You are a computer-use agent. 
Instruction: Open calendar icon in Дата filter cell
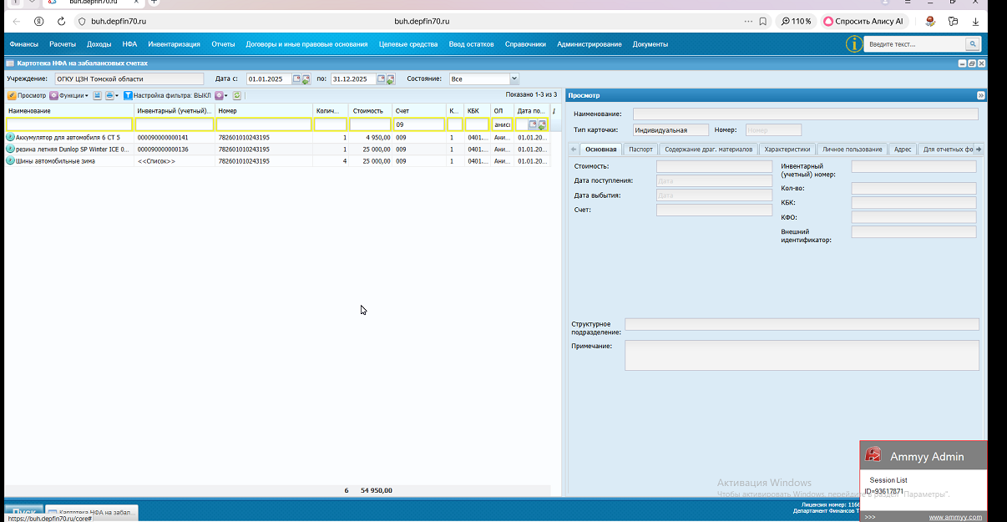click(x=533, y=124)
